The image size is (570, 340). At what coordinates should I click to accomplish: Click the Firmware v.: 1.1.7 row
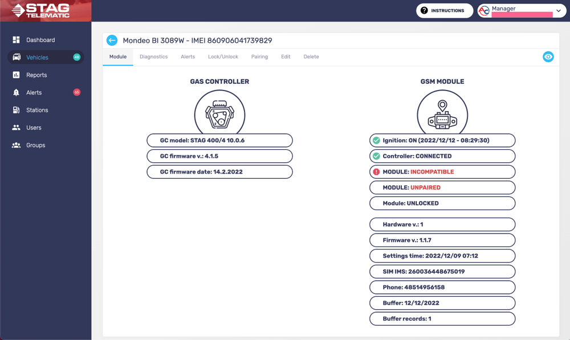point(442,240)
